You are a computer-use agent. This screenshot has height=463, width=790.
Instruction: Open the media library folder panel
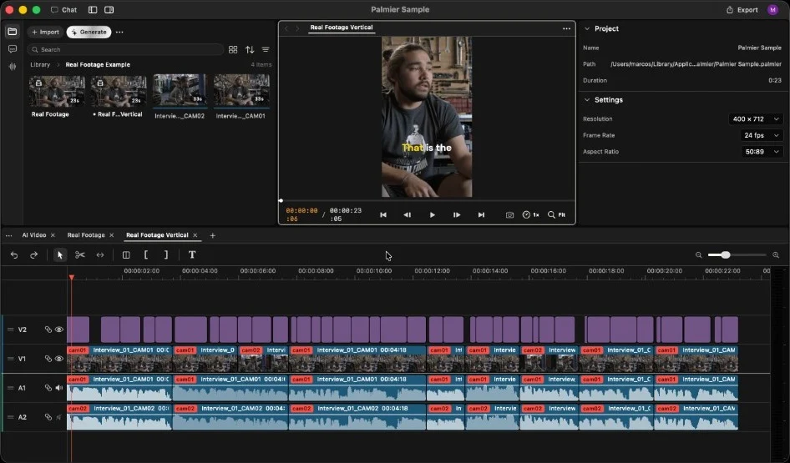pyautogui.click(x=12, y=32)
